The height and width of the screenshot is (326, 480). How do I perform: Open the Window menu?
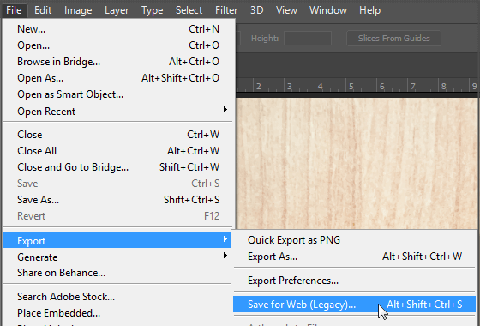pyautogui.click(x=327, y=10)
